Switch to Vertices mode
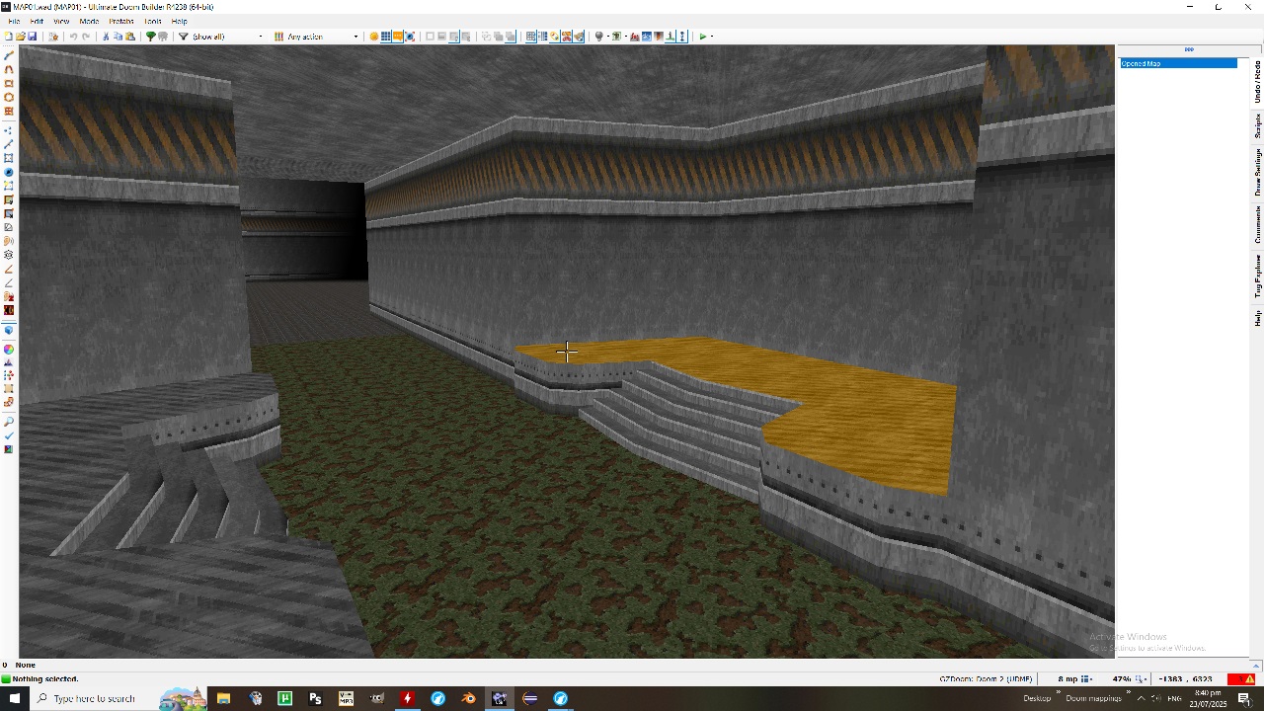Viewport: 1265px width, 711px height. (9, 130)
